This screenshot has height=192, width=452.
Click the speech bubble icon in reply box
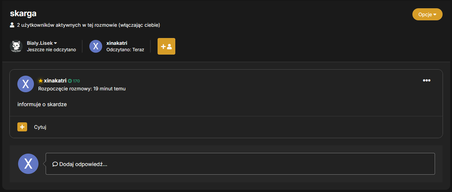(x=55, y=164)
